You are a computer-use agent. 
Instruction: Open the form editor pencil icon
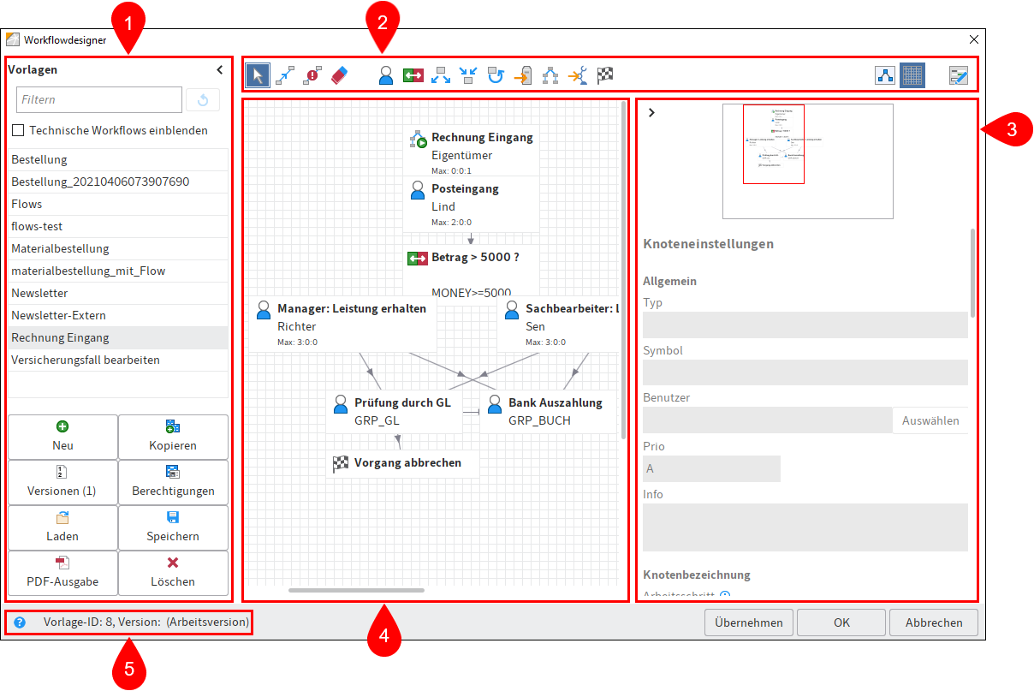[x=959, y=75]
